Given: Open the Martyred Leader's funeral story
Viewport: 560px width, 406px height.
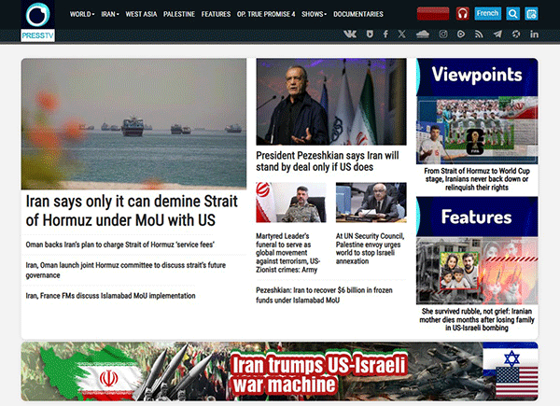Looking at the screenshot, I should pos(287,253).
